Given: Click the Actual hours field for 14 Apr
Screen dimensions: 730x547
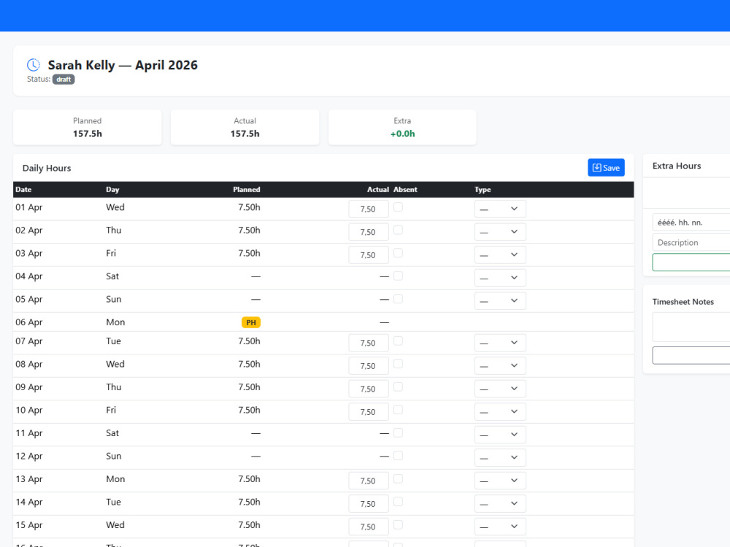Looking at the screenshot, I should [369, 504].
